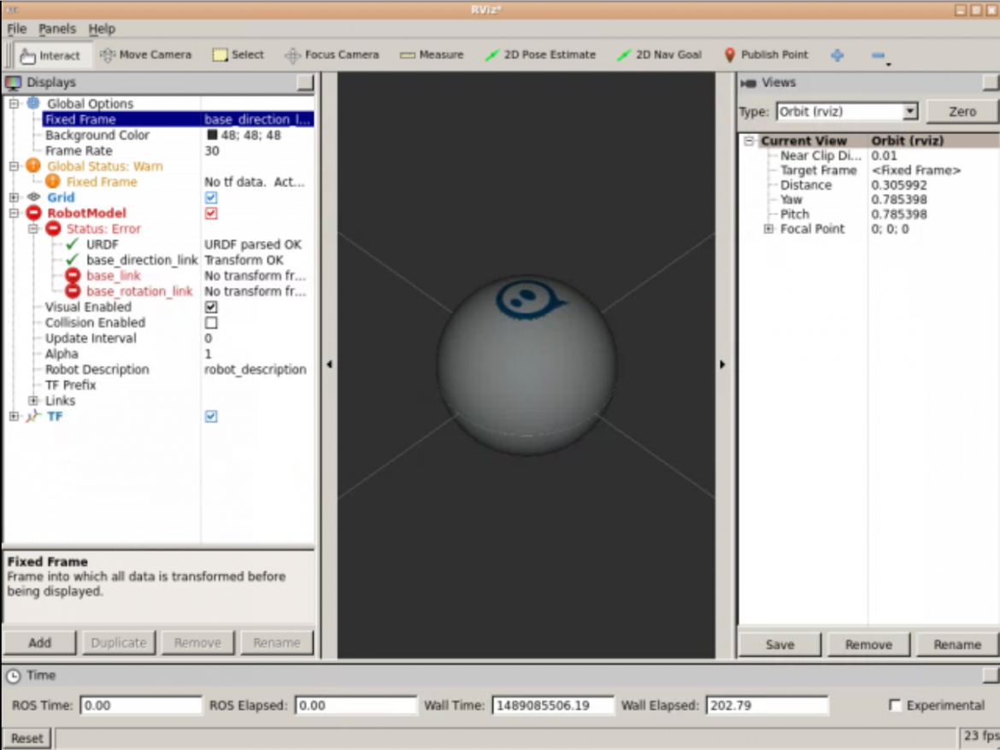Click the Global Options globe icon
Screen dimensions: 1000x750
pos(33,103)
